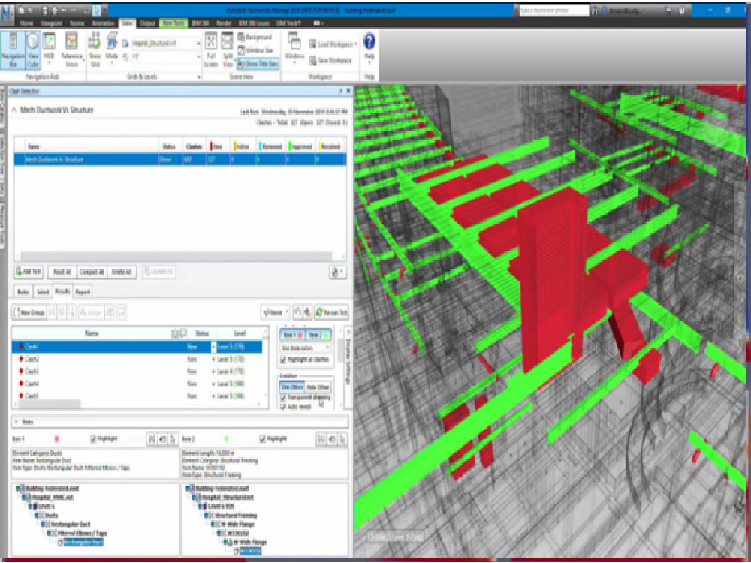Click the Clash2 red status dot
The height and width of the screenshot is (563, 751).
[21, 359]
